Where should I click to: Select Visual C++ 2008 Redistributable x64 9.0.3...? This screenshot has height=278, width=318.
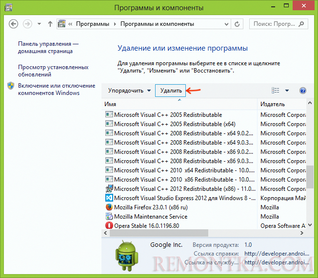pyautogui.click(x=184, y=143)
